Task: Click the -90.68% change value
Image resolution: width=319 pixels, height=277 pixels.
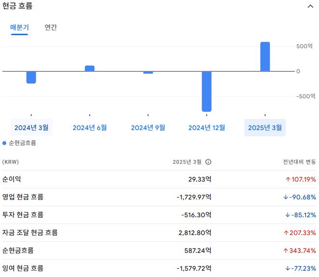Action: 300,197
